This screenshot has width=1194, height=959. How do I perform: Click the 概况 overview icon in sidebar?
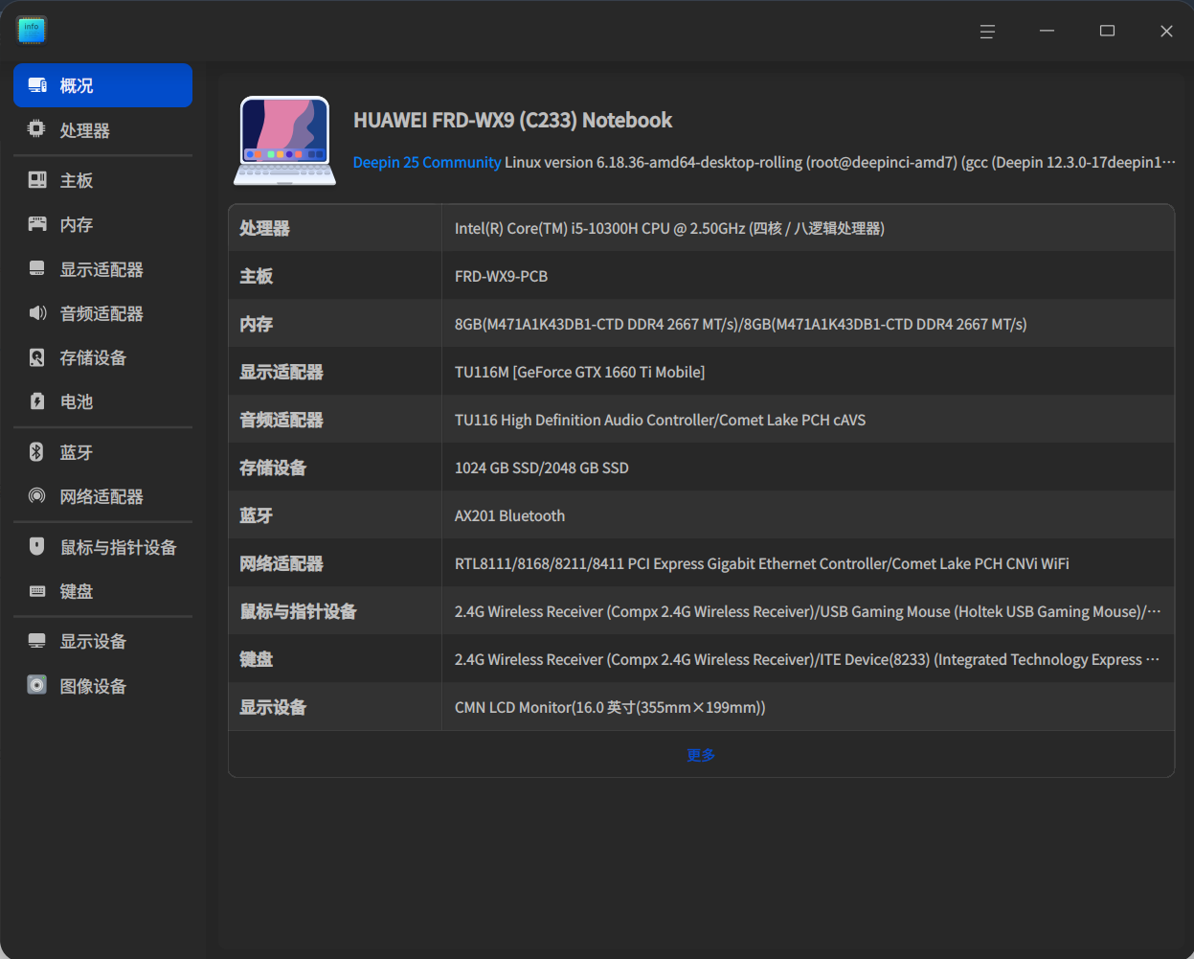[x=37, y=85]
